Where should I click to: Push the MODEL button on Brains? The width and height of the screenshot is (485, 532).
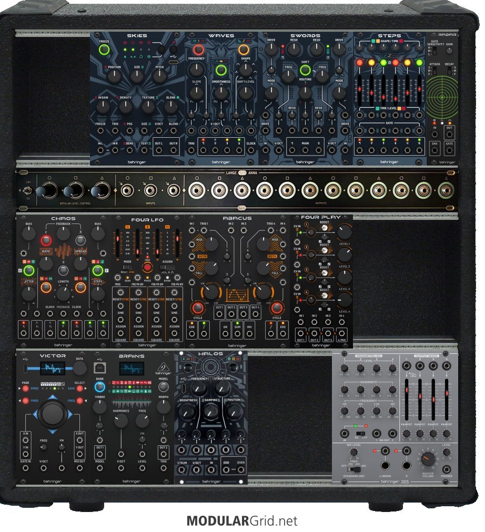(163, 387)
